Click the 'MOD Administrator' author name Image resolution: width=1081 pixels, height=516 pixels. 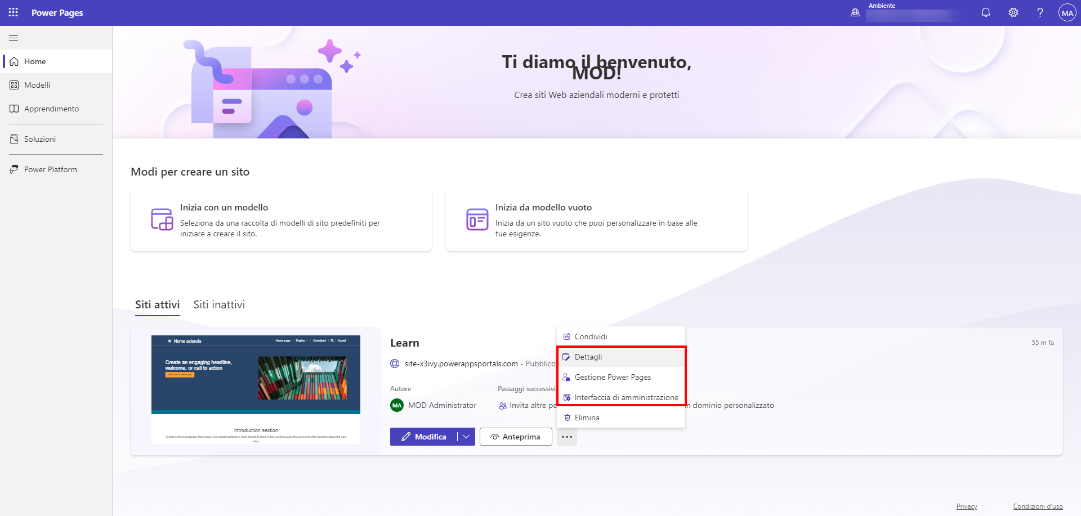(x=442, y=405)
